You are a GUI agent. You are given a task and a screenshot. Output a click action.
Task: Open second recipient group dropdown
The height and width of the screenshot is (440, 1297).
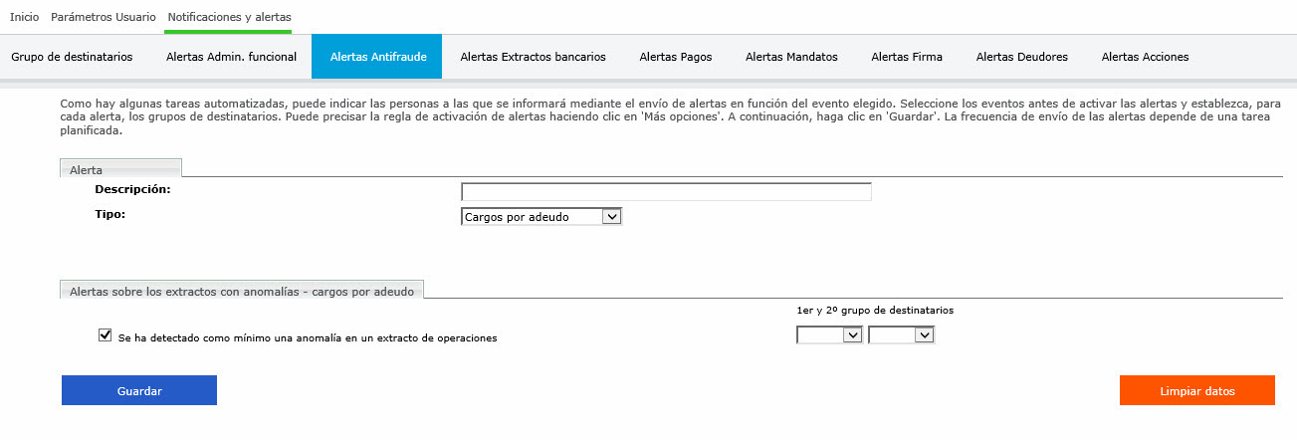(x=901, y=336)
